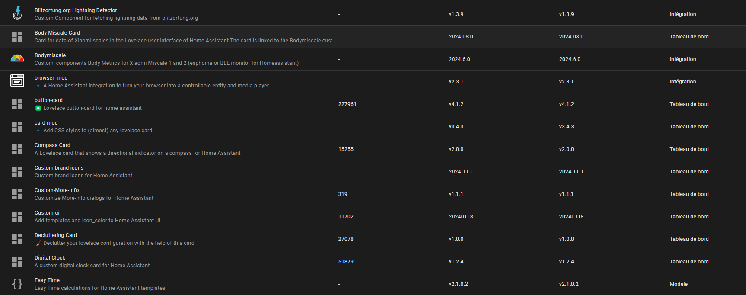This screenshot has width=746, height=295.
Task: Click Bodymiscale description text
Action: [x=166, y=63]
